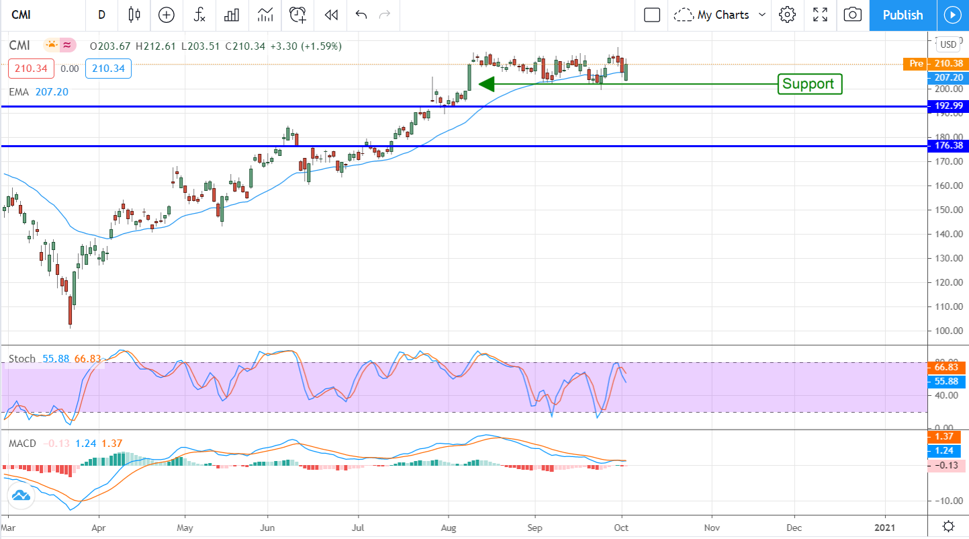Click the Compare or add symbol icon

(166, 15)
